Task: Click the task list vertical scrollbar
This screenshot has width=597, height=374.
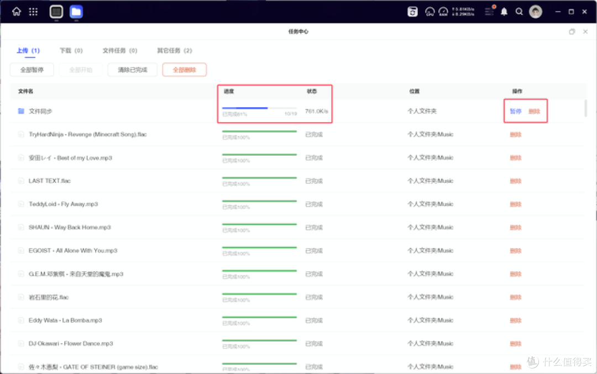Action: [x=585, y=108]
